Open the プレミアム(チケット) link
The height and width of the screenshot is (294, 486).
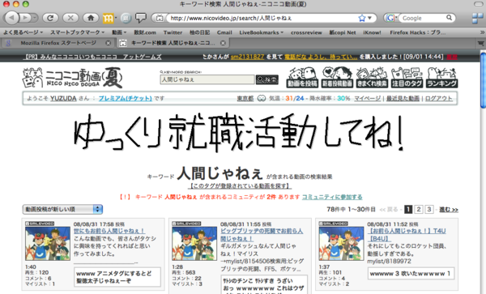click(126, 98)
